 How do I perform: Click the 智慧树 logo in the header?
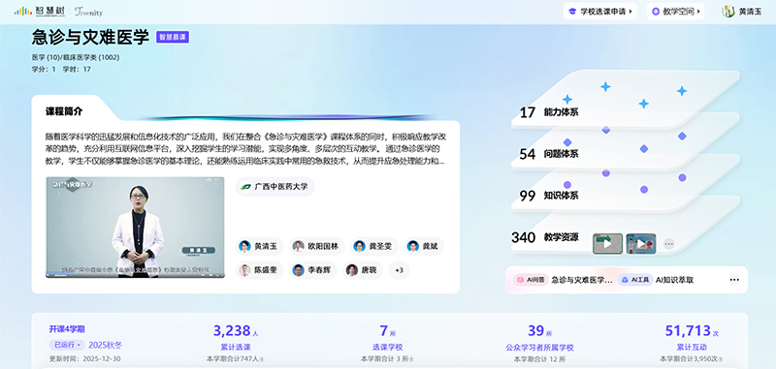(41, 11)
